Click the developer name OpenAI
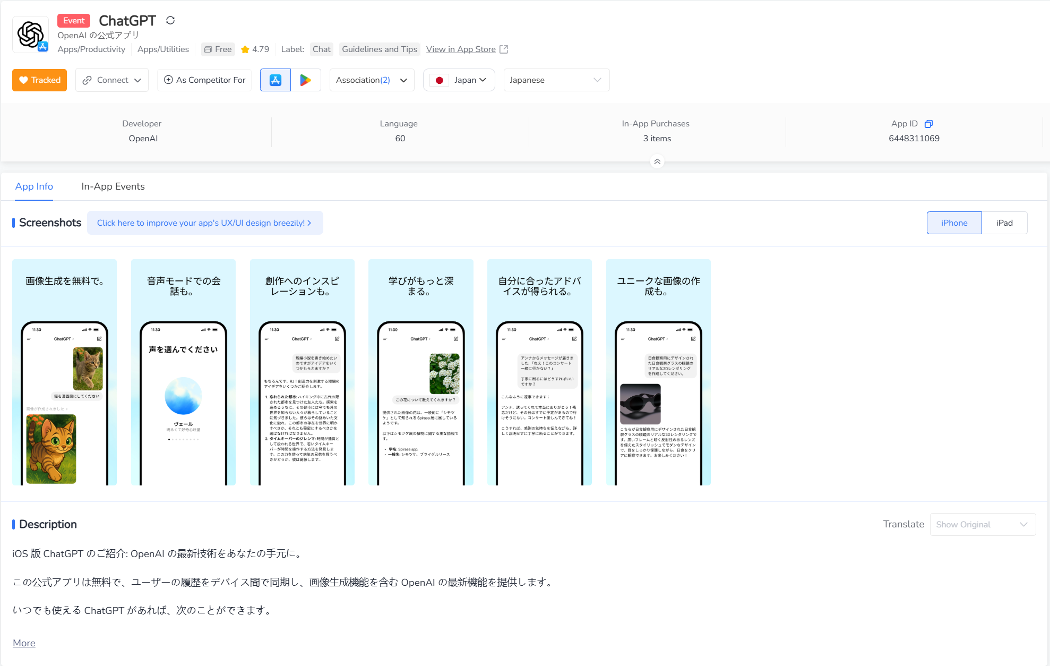This screenshot has width=1050, height=666. (x=143, y=139)
